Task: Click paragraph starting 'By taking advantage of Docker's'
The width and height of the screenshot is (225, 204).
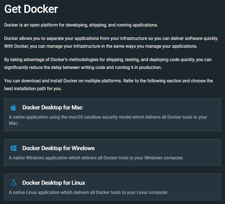Action: 108,63
